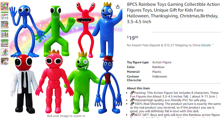Select the first highlighted product thumbnail
The width and height of the screenshot is (221, 118).
click(x=5, y=7)
